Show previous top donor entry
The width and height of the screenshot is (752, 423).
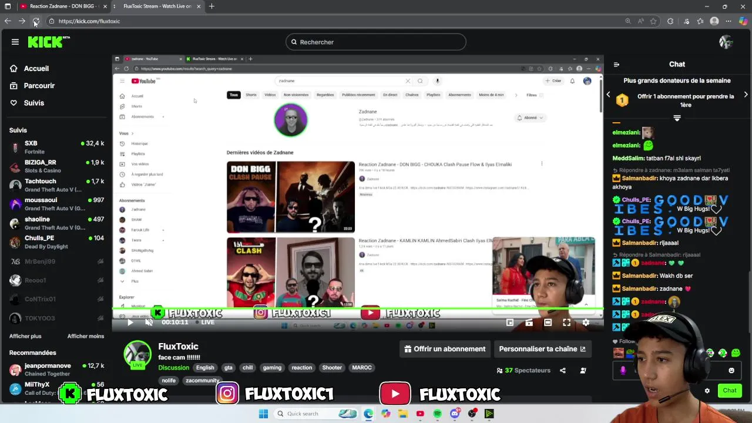(x=608, y=95)
